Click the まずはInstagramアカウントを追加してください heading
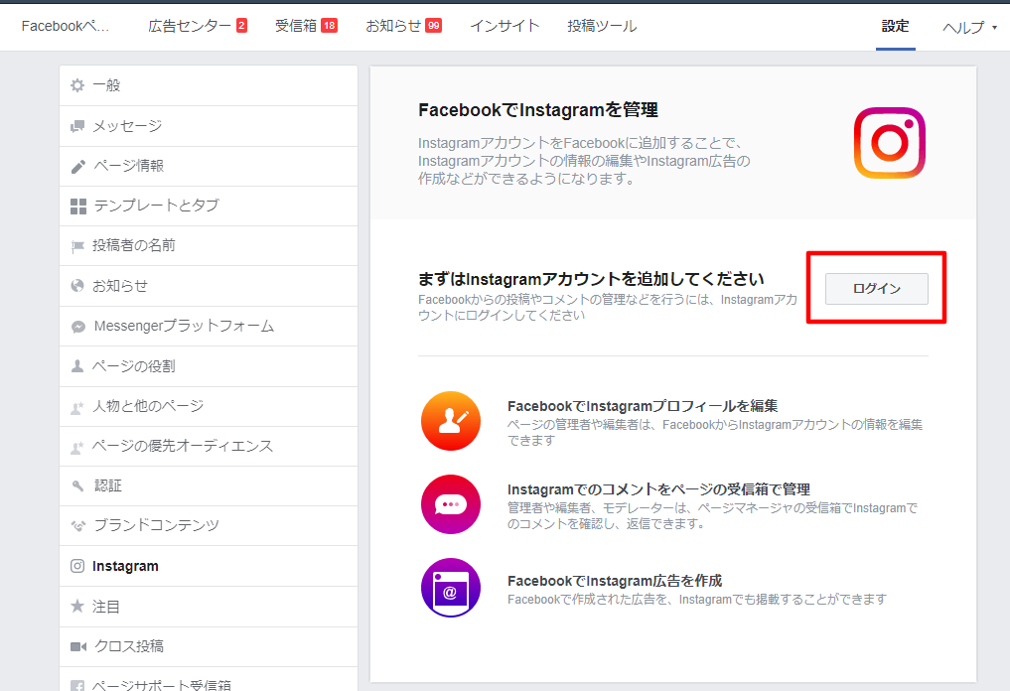 [x=591, y=279]
